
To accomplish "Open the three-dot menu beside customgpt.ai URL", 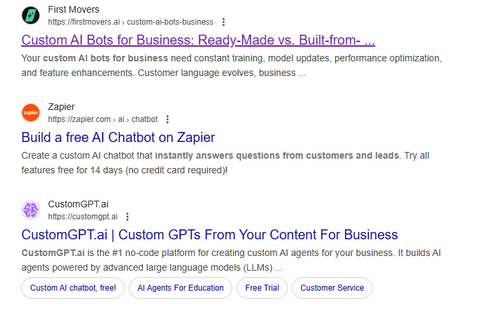I will point(128,217).
